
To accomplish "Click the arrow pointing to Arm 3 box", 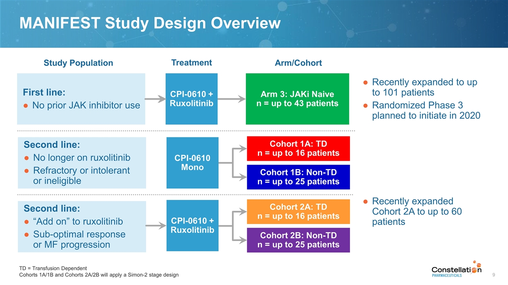I will pyautogui.click(x=232, y=99).
